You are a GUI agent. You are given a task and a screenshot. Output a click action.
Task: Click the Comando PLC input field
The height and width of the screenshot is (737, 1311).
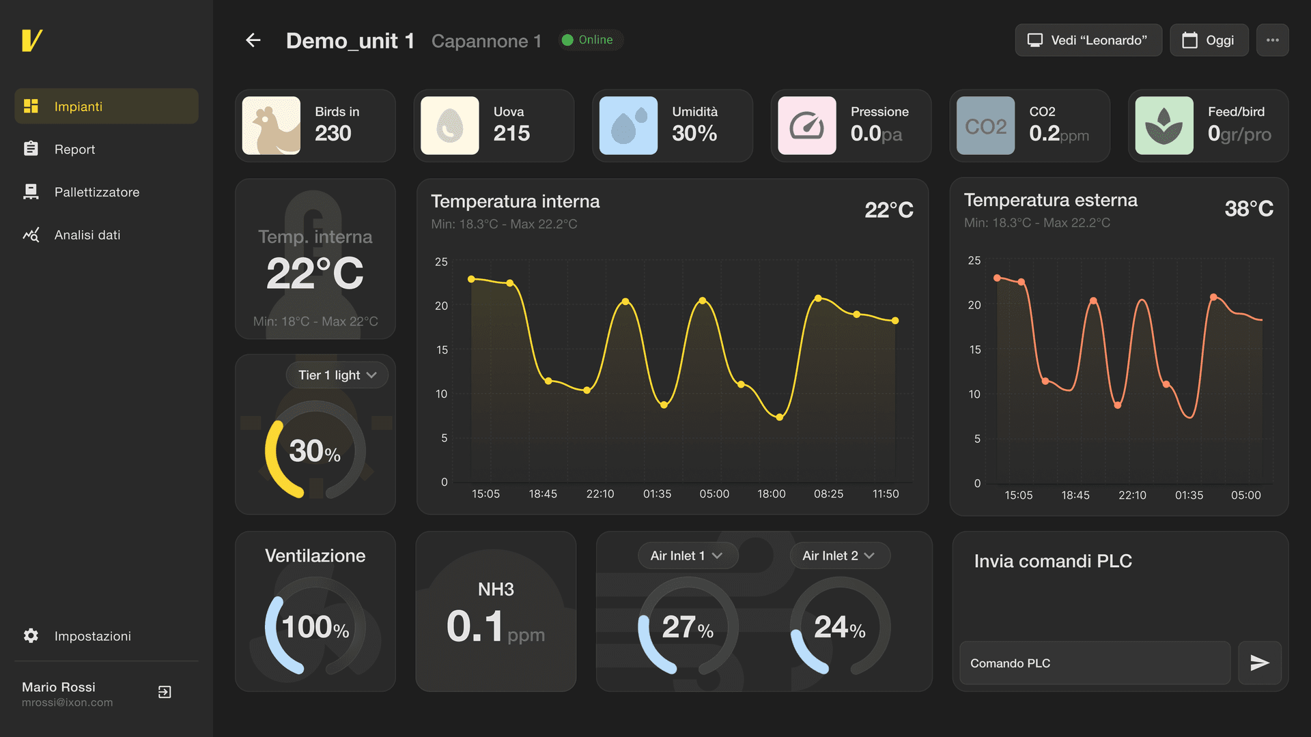(1094, 663)
